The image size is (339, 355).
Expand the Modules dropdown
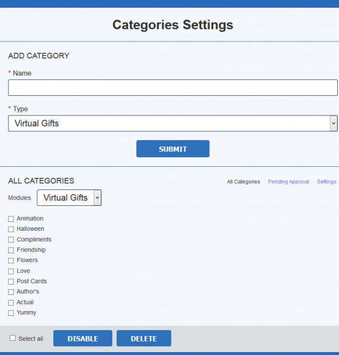(69, 198)
